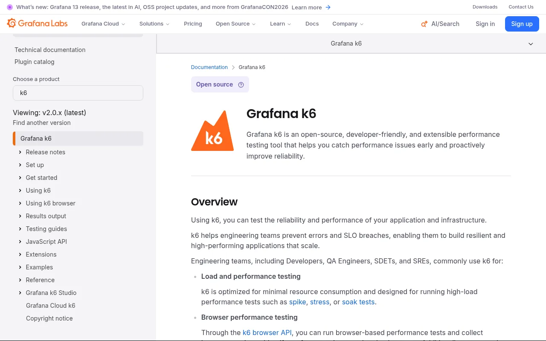Screen dimensions: 546x341
Task: Click the AI/Search sparkle icon
Action: 424,24
